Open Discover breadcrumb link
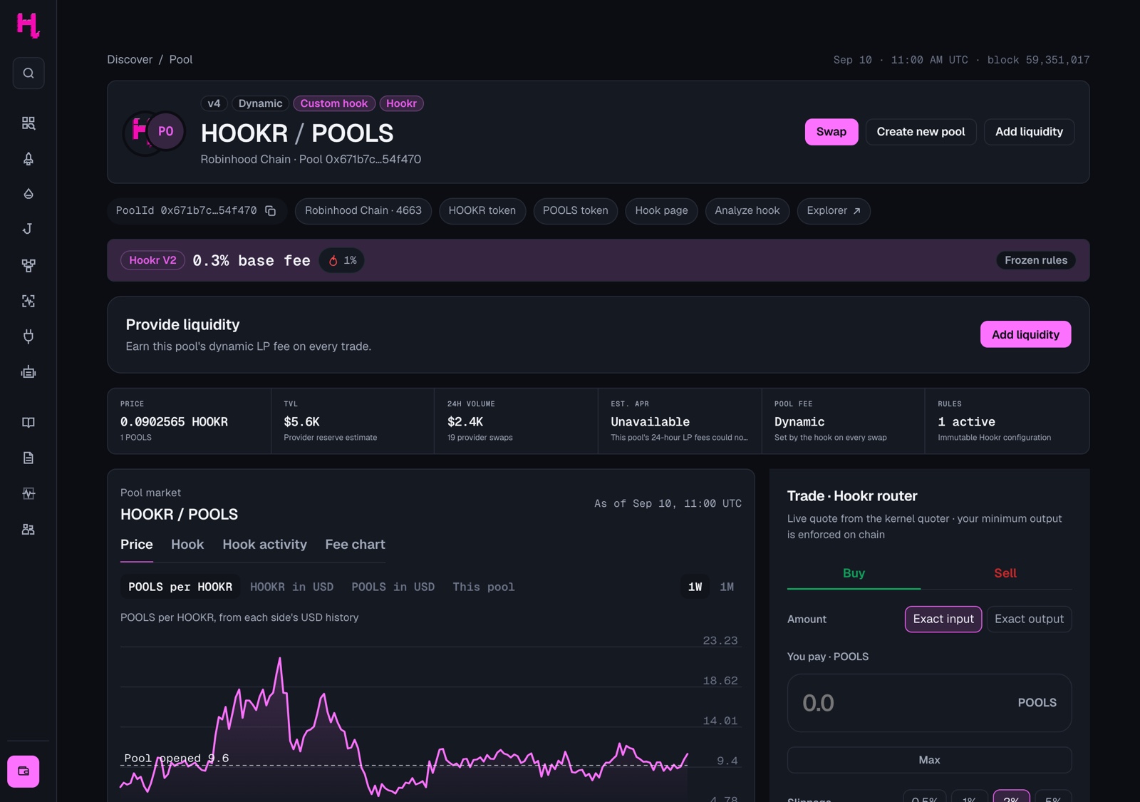This screenshot has width=1140, height=802. [130, 59]
